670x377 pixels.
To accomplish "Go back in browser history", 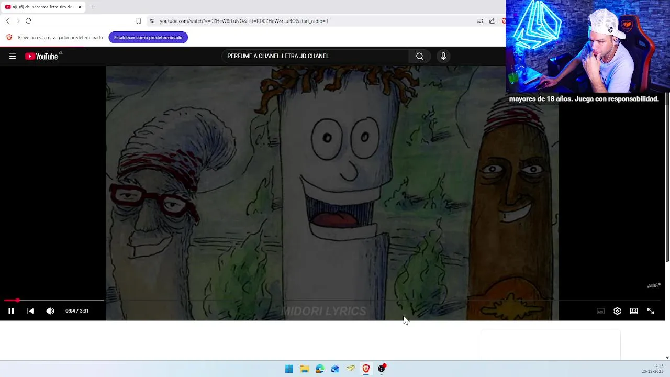I will click(7, 21).
